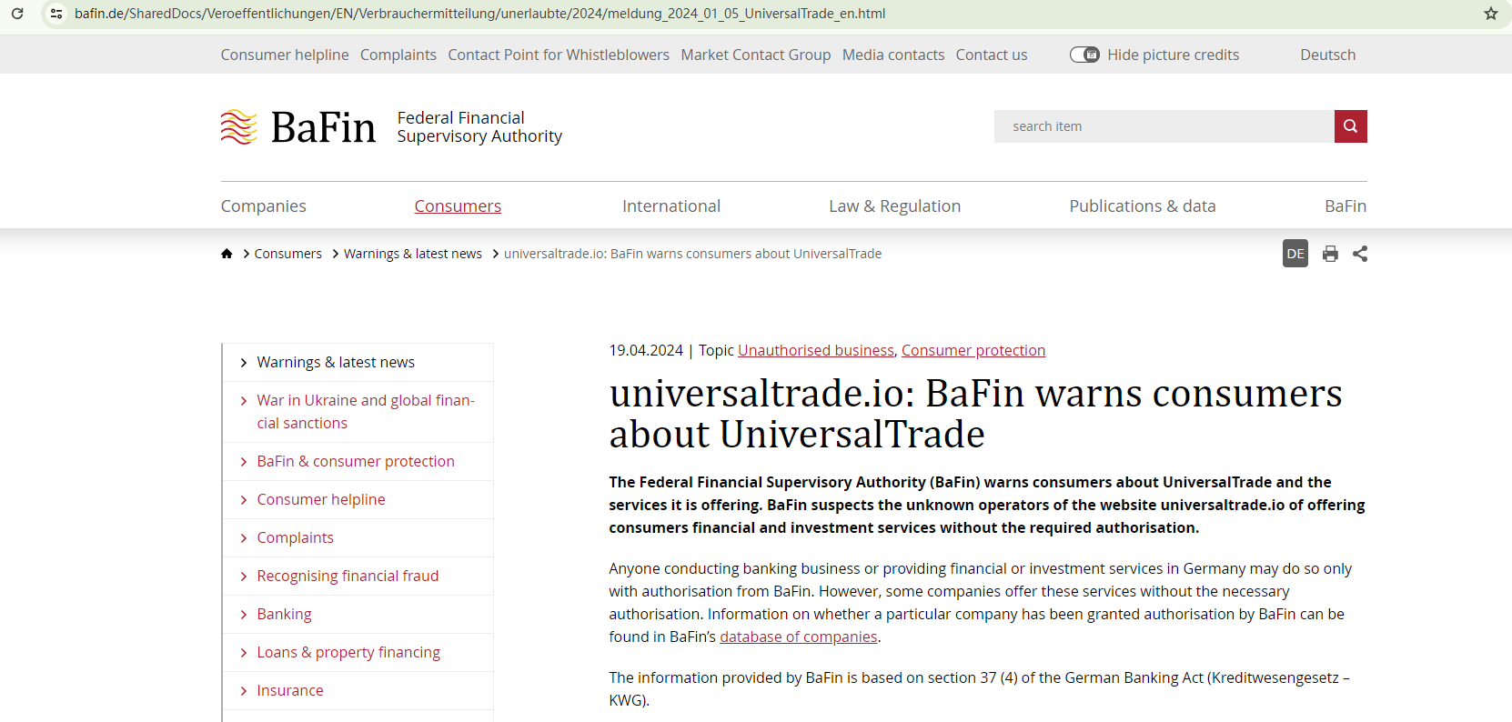Switch to German version via DE icon
The width and height of the screenshot is (1512, 722).
coord(1295,254)
